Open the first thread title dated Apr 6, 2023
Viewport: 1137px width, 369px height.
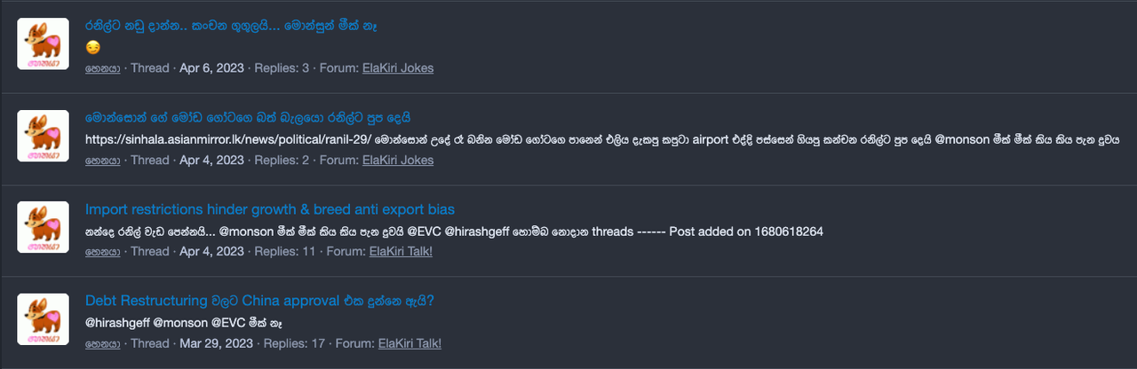231,26
